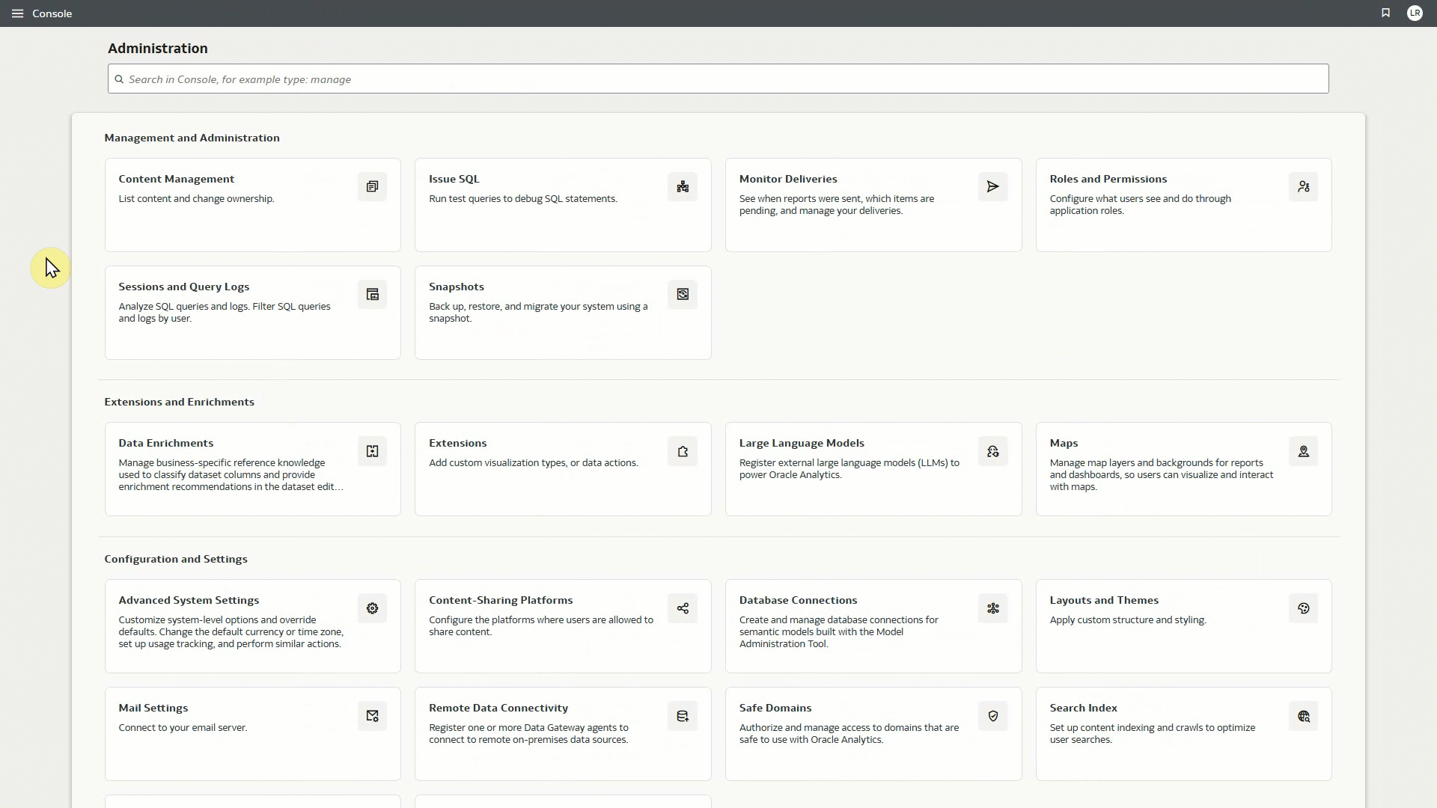The height and width of the screenshot is (808, 1437).
Task: Select the Large Language Models icon
Action: [992, 450]
